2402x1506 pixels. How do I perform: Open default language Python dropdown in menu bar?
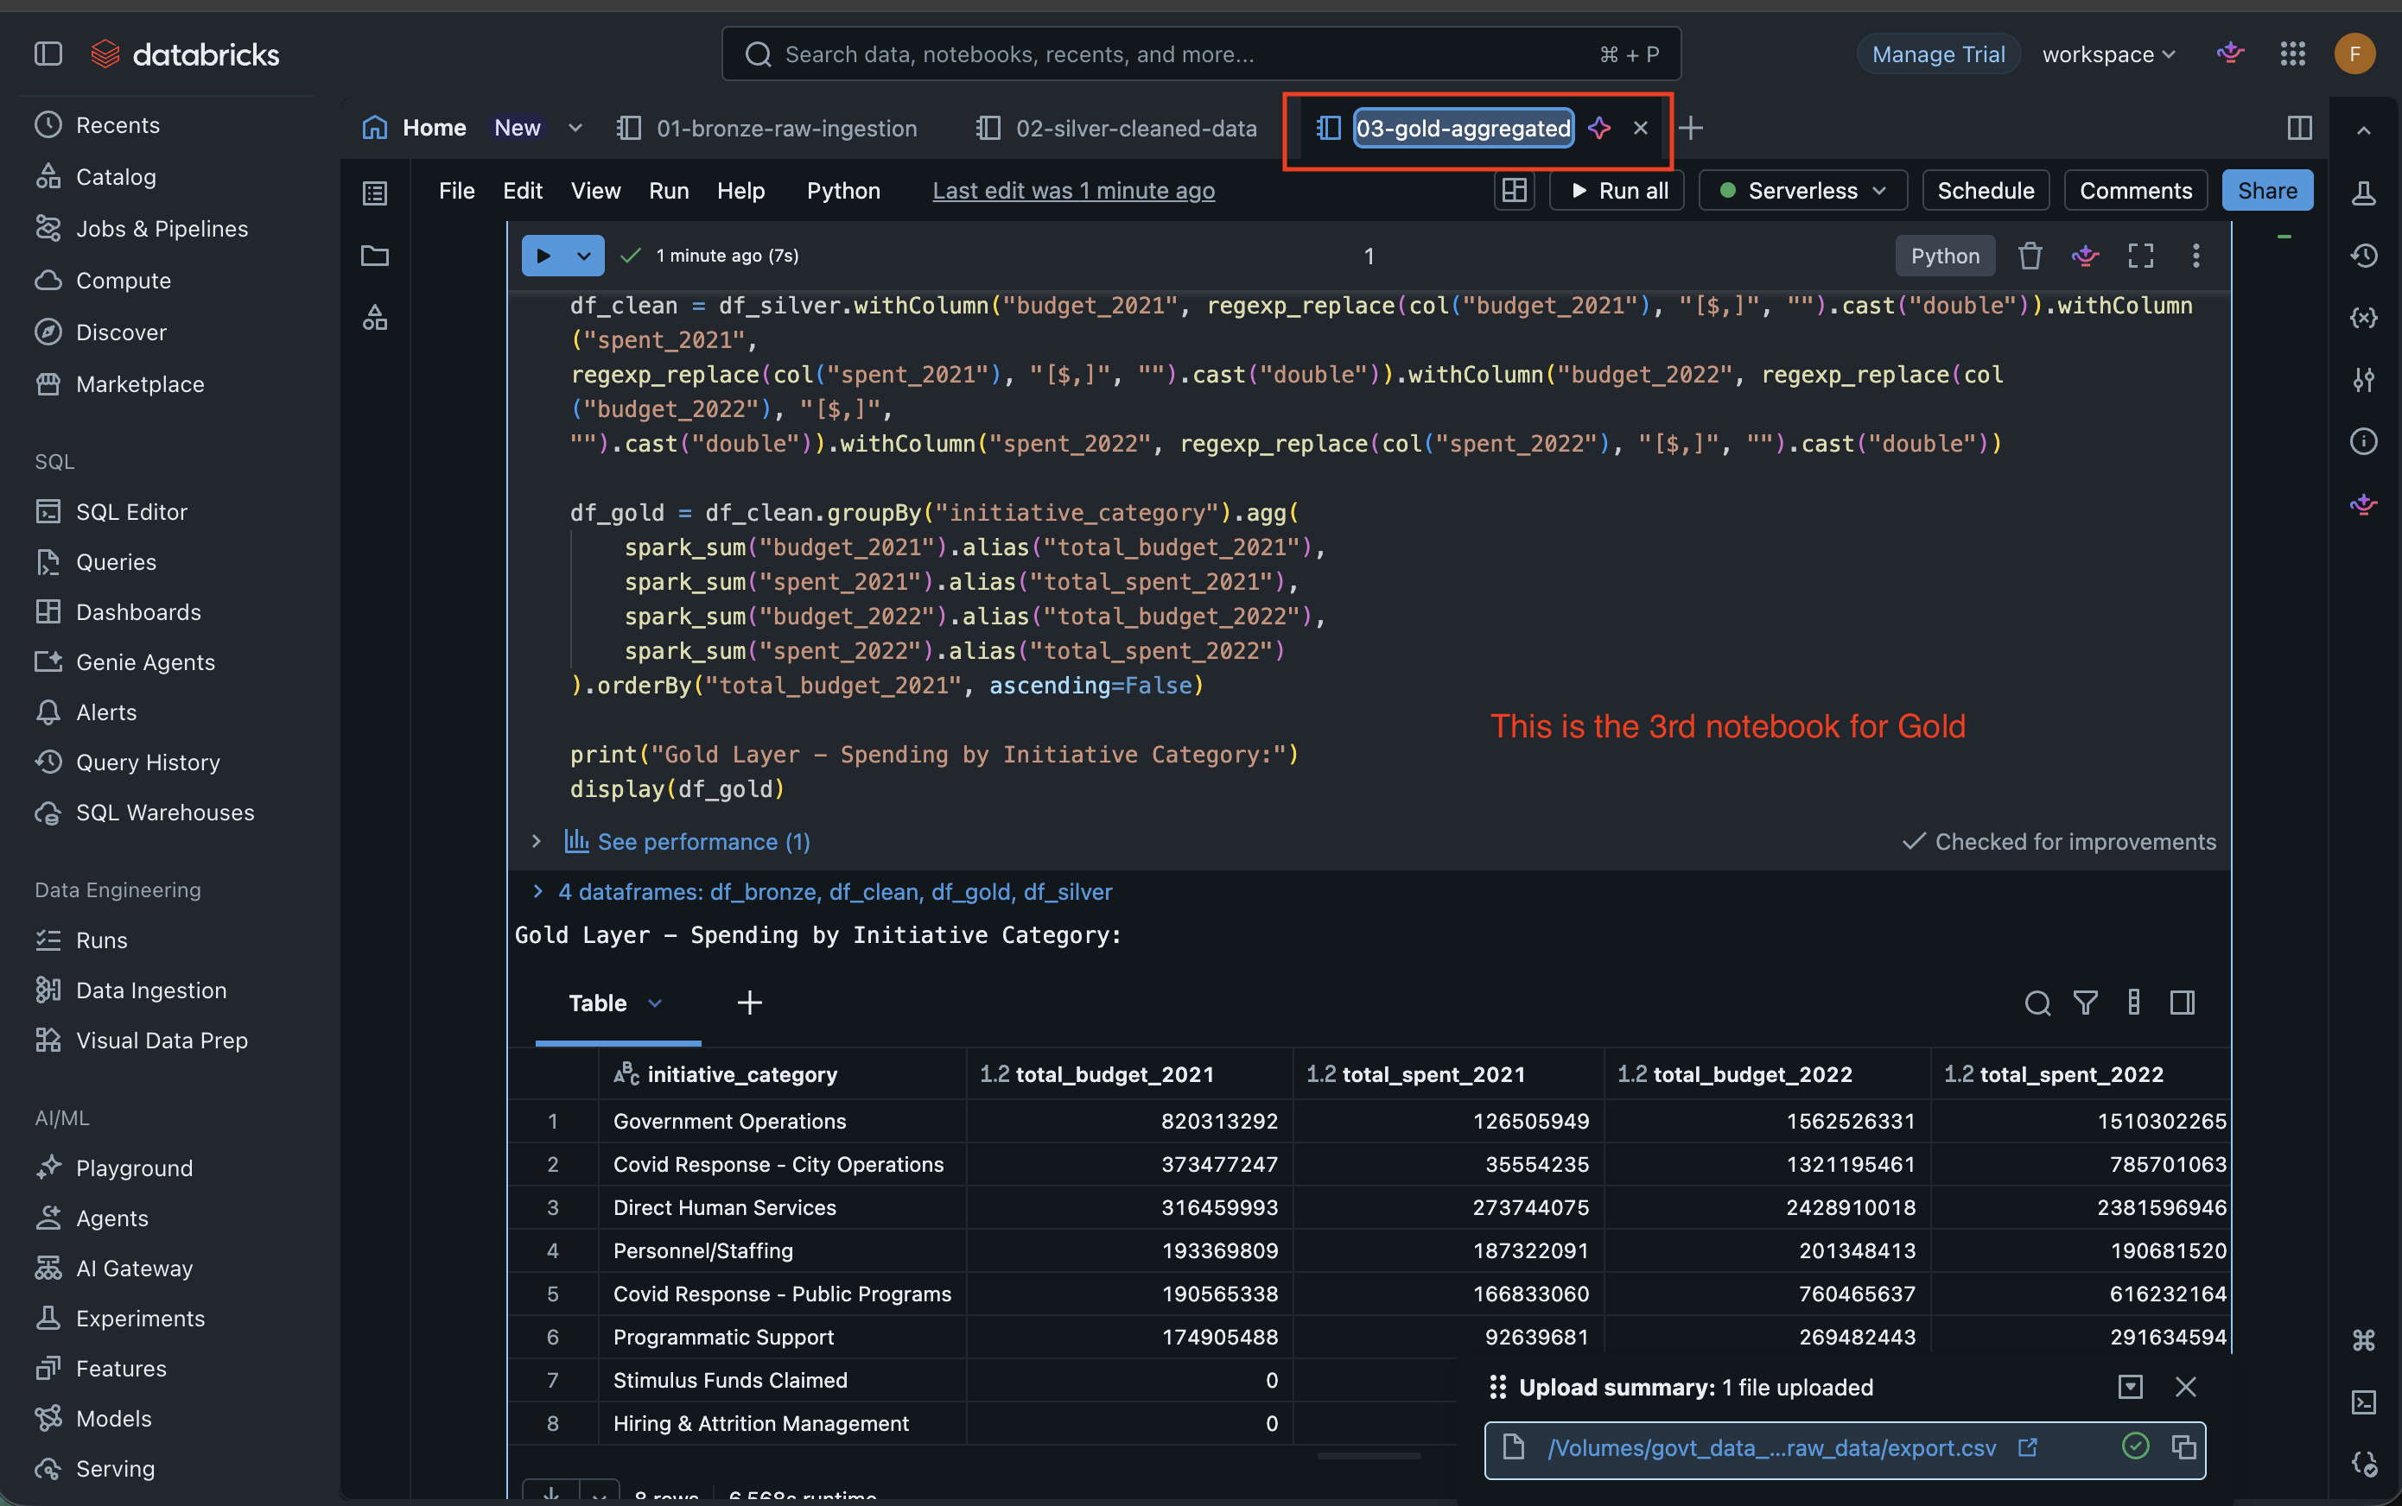click(x=843, y=191)
